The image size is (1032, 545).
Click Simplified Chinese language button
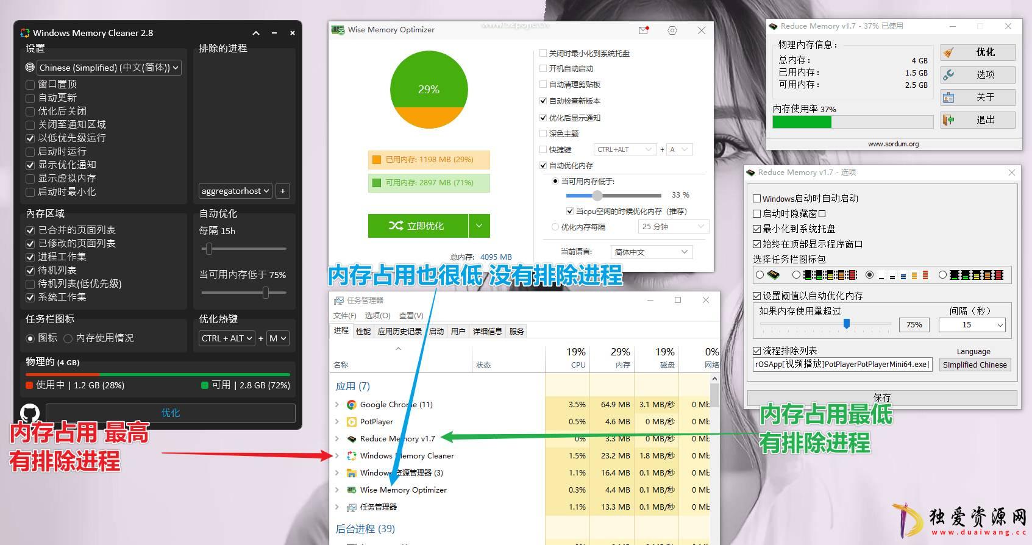[x=975, y=365]
